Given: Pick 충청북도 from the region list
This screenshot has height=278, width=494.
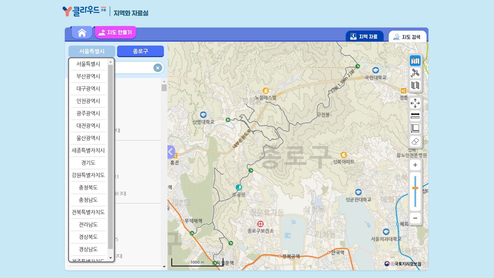Looking at the screenshot, I should [88, 187].
